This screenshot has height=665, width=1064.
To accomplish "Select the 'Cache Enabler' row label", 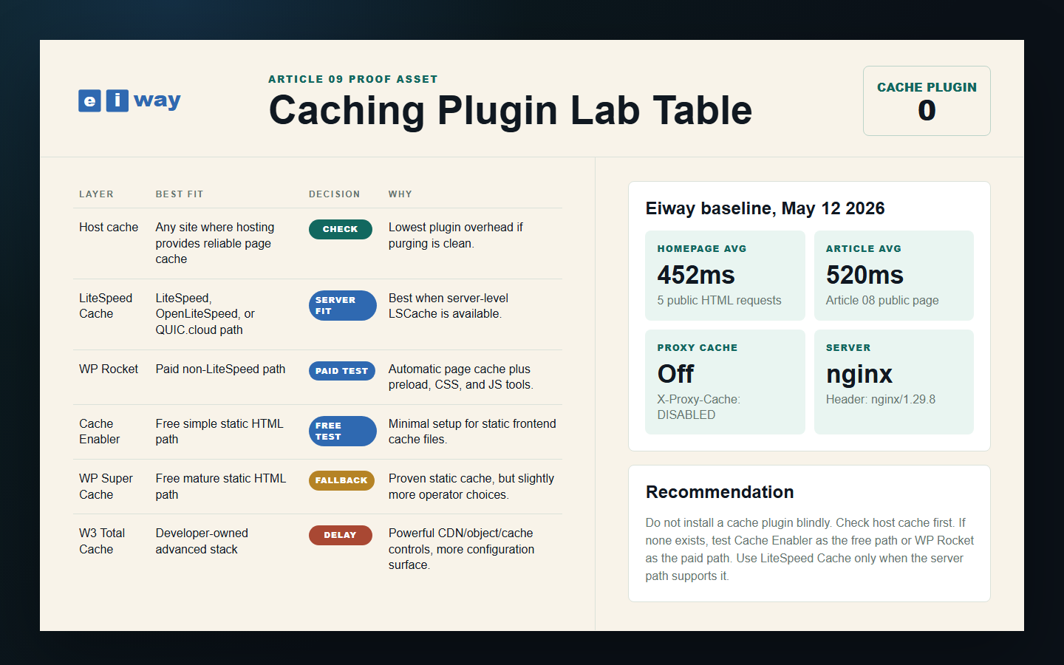I will tap(99, 432).
